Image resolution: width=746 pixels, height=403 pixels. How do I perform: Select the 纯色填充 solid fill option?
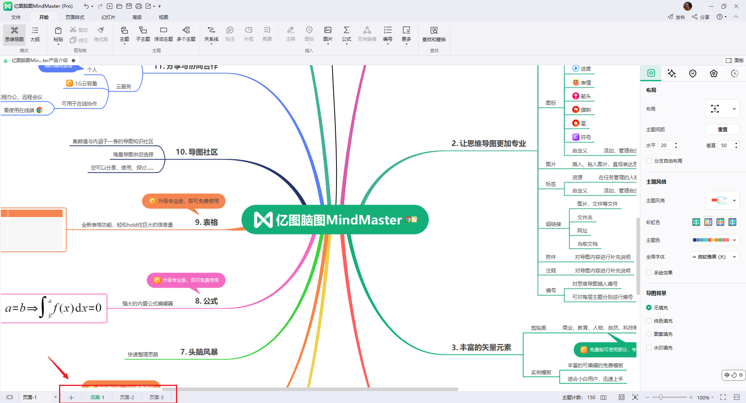pos(649,321)
